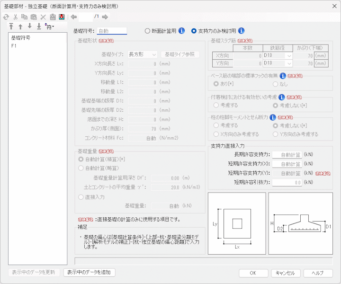Screen dimensions: 341x284
Task: Open the 基礎タイプ 長方形 dropdown
Action: pos(142,54)
